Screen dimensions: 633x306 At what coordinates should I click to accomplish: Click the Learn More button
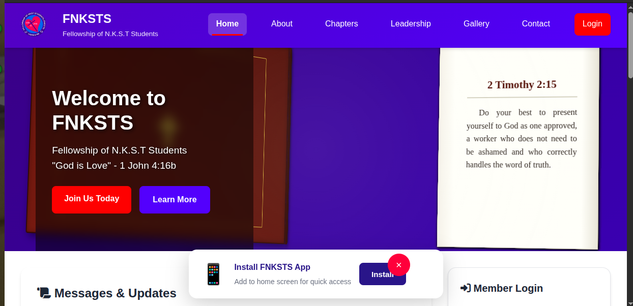tap(175, 199)
